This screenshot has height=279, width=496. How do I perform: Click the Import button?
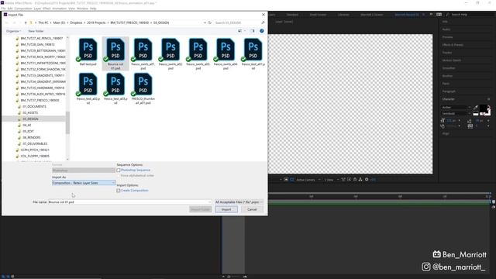[226, 209]
